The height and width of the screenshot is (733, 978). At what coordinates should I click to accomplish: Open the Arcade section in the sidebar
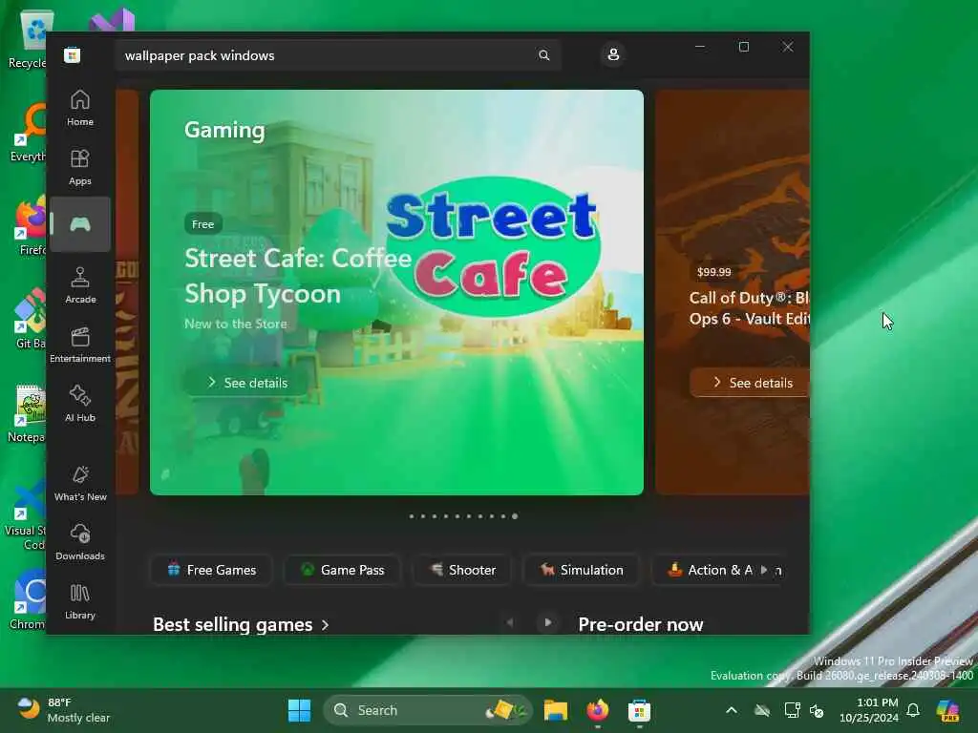80,285
